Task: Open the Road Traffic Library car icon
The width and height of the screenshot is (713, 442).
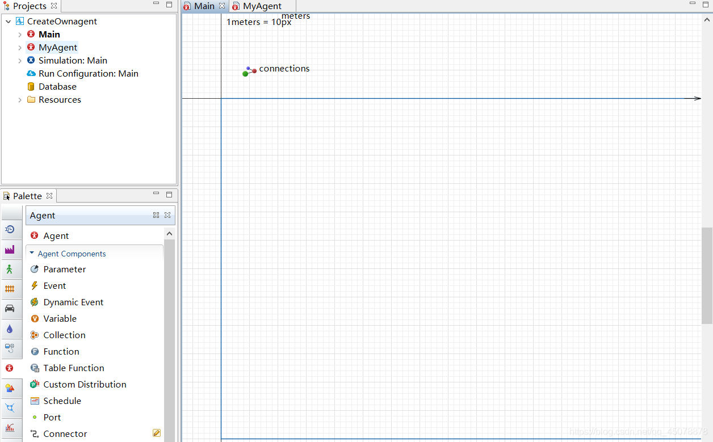Action: click(10, 309)
